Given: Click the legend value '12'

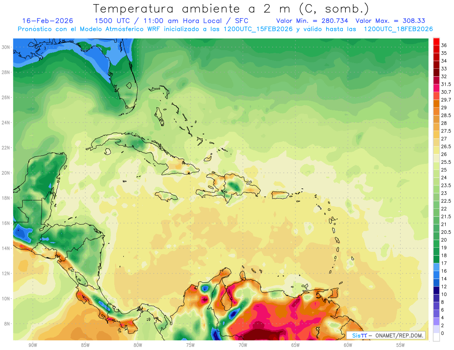Looking at the screenshot, I should [x=444, y=287].
